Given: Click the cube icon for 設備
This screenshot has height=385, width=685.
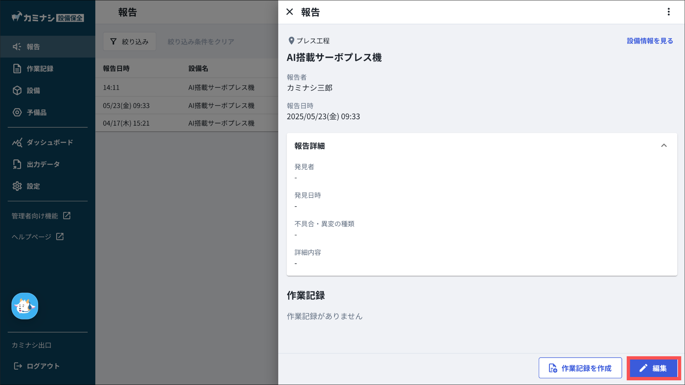Looking at the screenshot, I should pyautogui.click(x=17, y=91).
